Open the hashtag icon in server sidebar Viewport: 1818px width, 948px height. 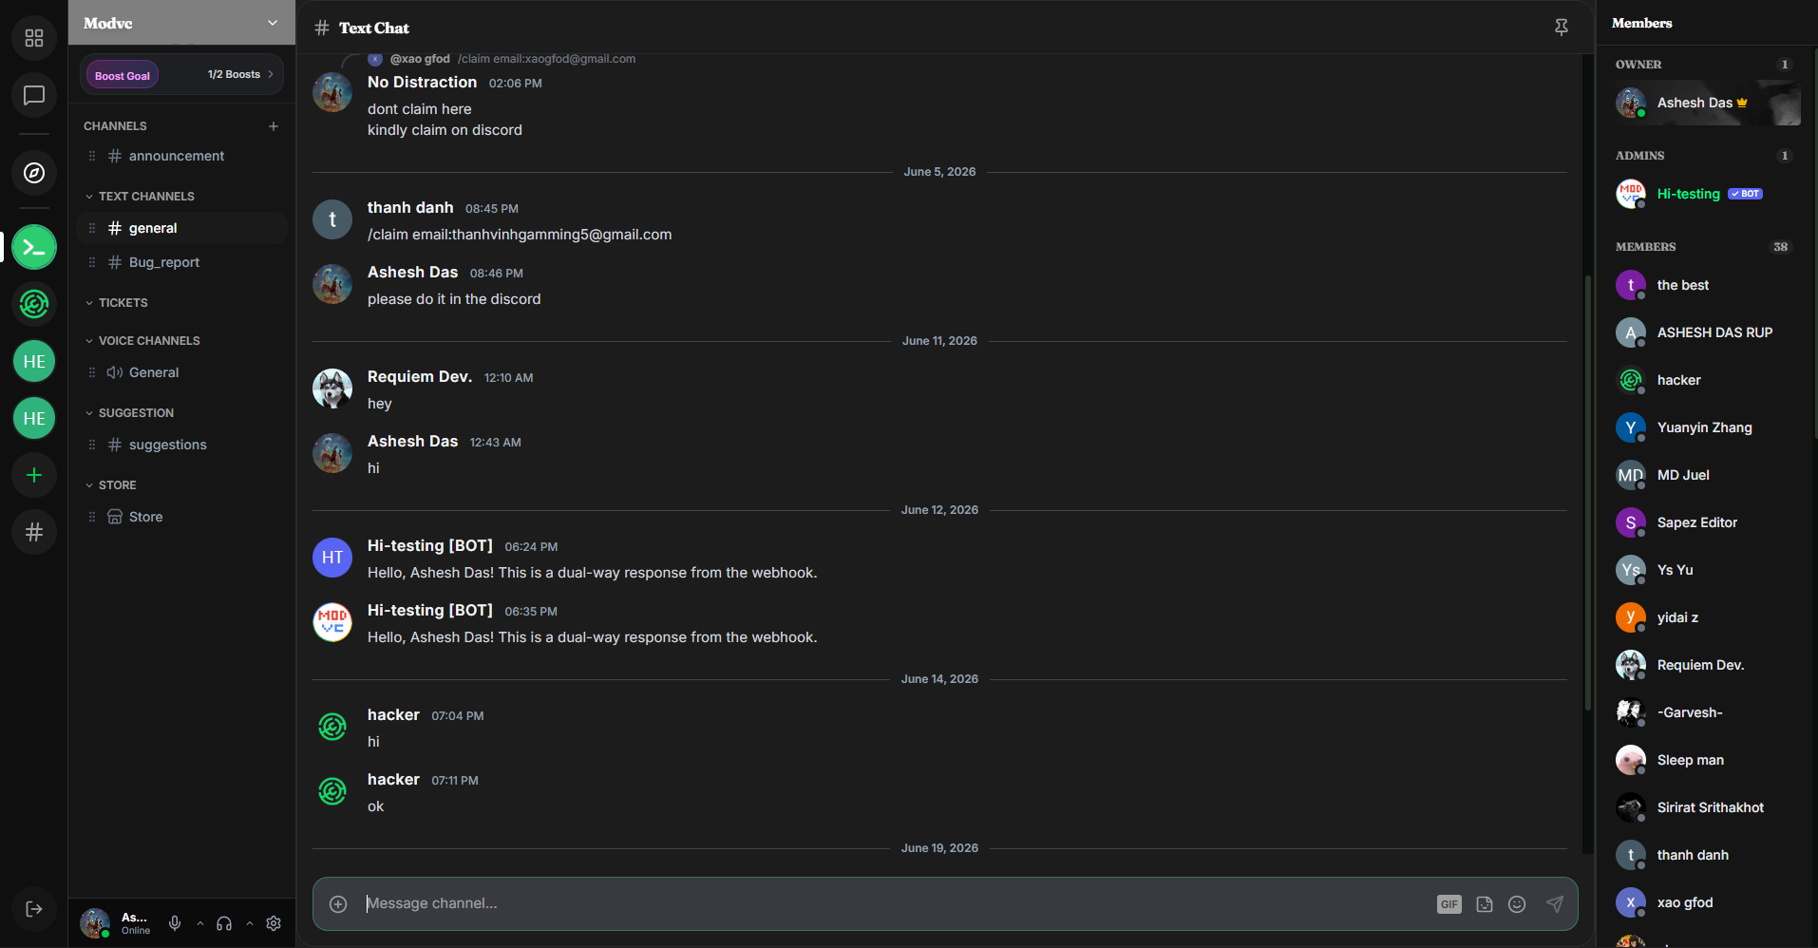pyautogui.click(x=34, y=532)
